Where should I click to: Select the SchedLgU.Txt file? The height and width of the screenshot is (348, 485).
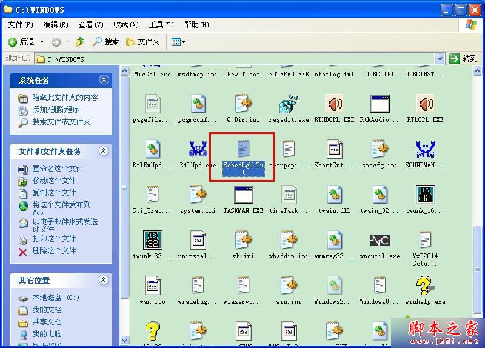coord(243,150)
